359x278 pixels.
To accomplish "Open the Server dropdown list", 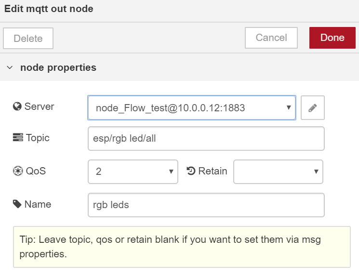I will pos(192,107).
